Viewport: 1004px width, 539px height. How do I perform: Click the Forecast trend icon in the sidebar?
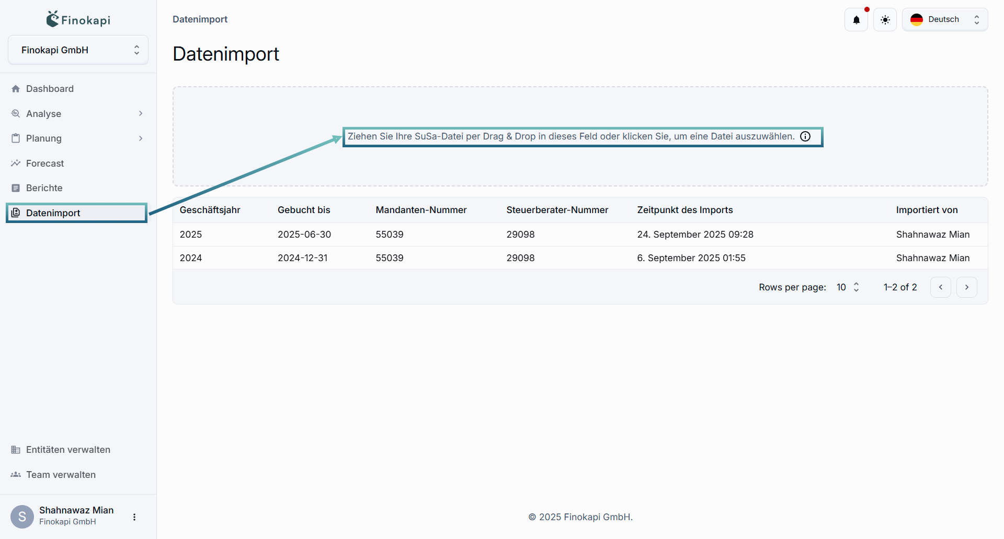[x=16, y=163]
